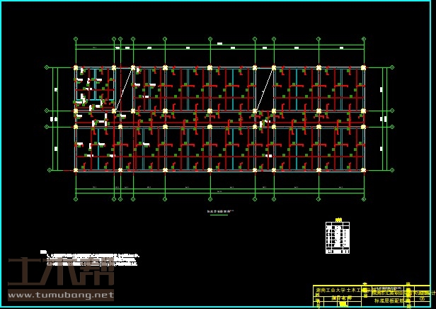436x309 pixels.
Task: Click the www.tumubang.net watermark link
Action: click(x=61, y=295)
